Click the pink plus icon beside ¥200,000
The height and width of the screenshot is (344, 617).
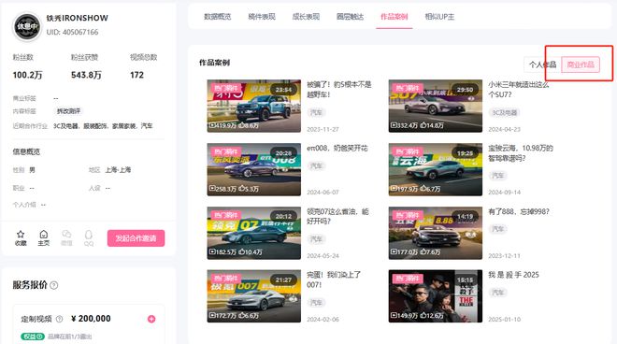151,319
